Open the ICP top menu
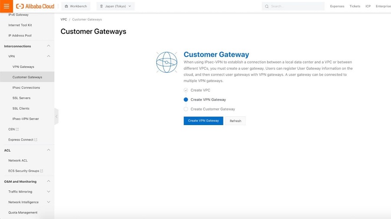 (x=368, y=6)
